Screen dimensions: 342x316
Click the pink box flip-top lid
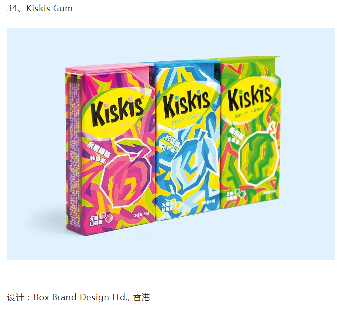[x=110, y=67]
